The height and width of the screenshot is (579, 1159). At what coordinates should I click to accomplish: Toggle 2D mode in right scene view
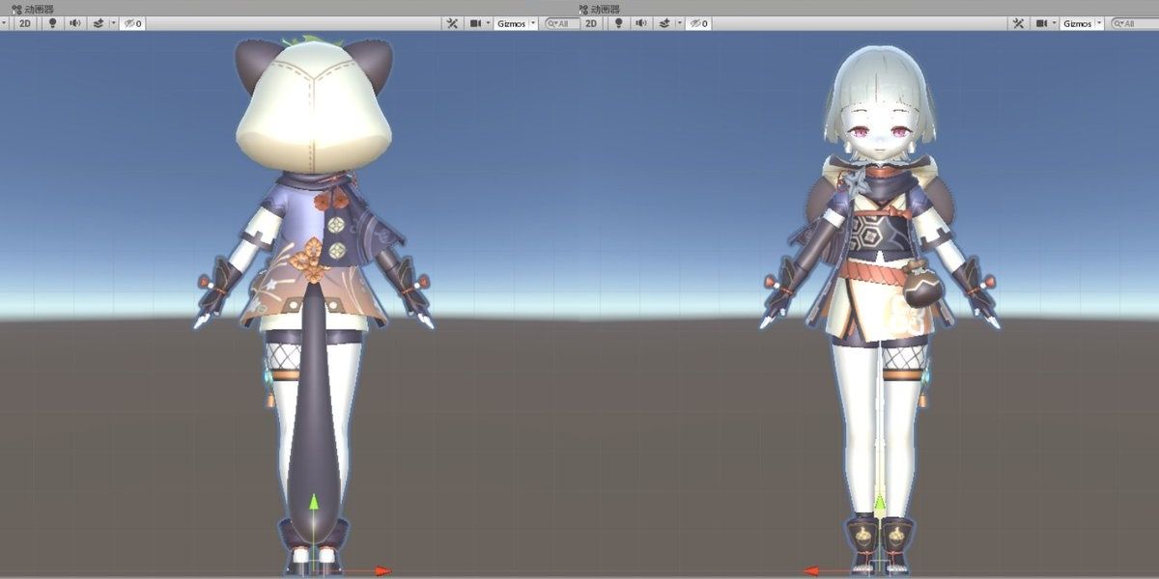(591, 23)
